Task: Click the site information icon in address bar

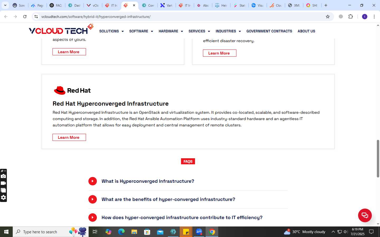Action: pyautogui.click(x=36, y=17)
